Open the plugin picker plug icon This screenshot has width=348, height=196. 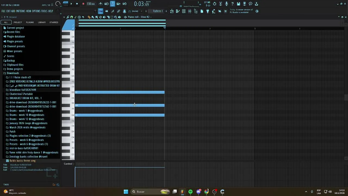[207, 11]
